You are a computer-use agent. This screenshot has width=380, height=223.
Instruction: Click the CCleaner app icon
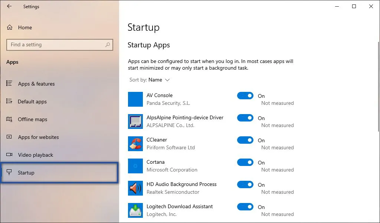coord(135,143)
